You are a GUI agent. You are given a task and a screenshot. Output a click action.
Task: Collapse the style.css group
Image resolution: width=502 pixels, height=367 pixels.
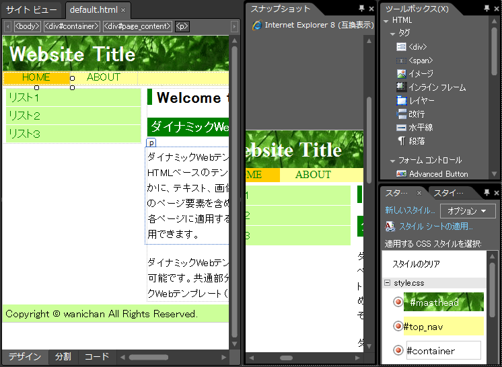[x=388, y=283]
